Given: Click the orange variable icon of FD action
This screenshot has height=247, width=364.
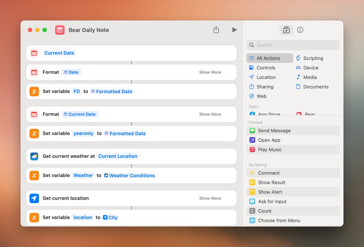Looking at the screenshot, I should (x=34, y=91).
